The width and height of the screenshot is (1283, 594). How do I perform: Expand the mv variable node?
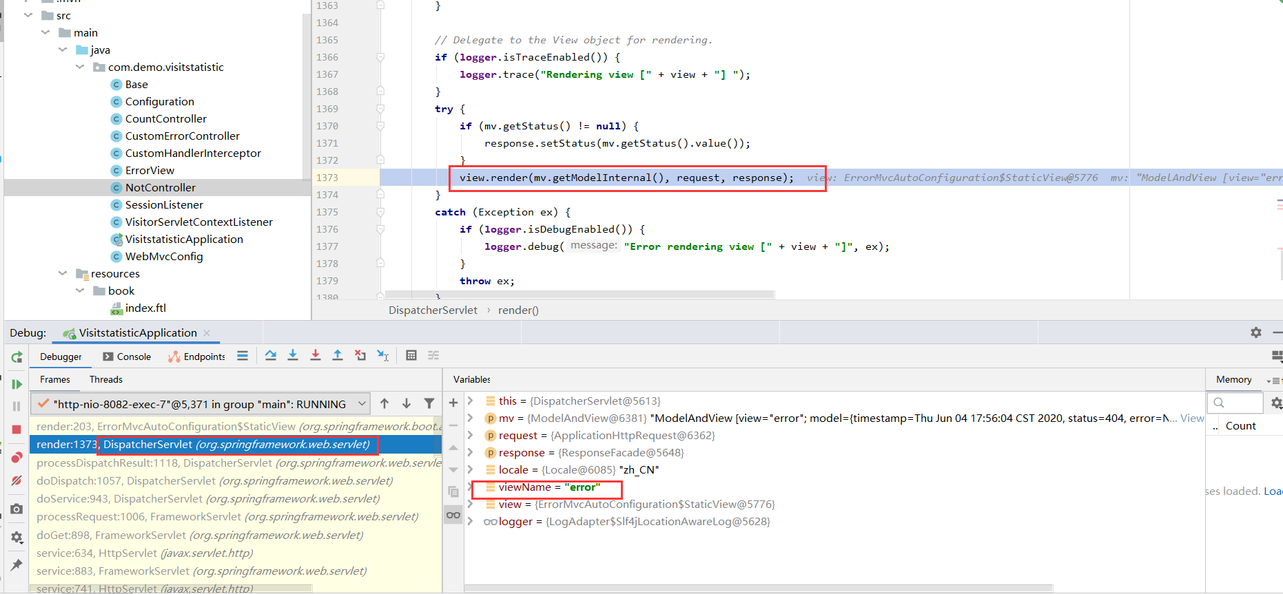pyautogui.click(x=471, y=418)
